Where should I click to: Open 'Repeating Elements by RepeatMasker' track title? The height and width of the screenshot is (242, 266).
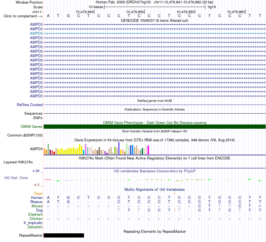pos(155,232)
